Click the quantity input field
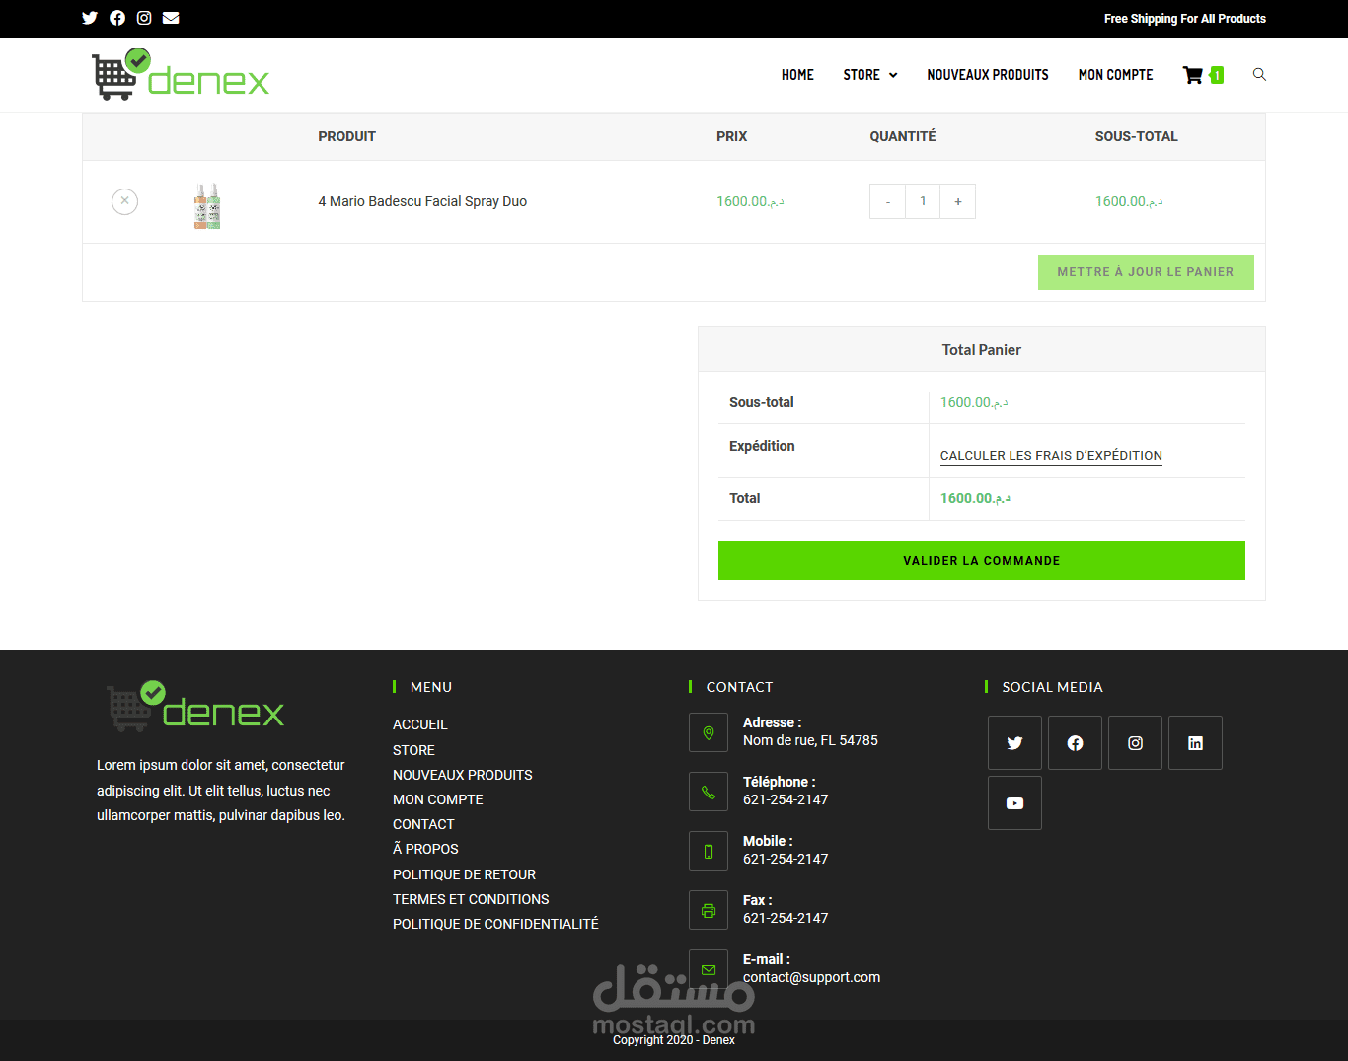Image resolution: width=1348 pixels, height=1061 pixels. point(923,201)
